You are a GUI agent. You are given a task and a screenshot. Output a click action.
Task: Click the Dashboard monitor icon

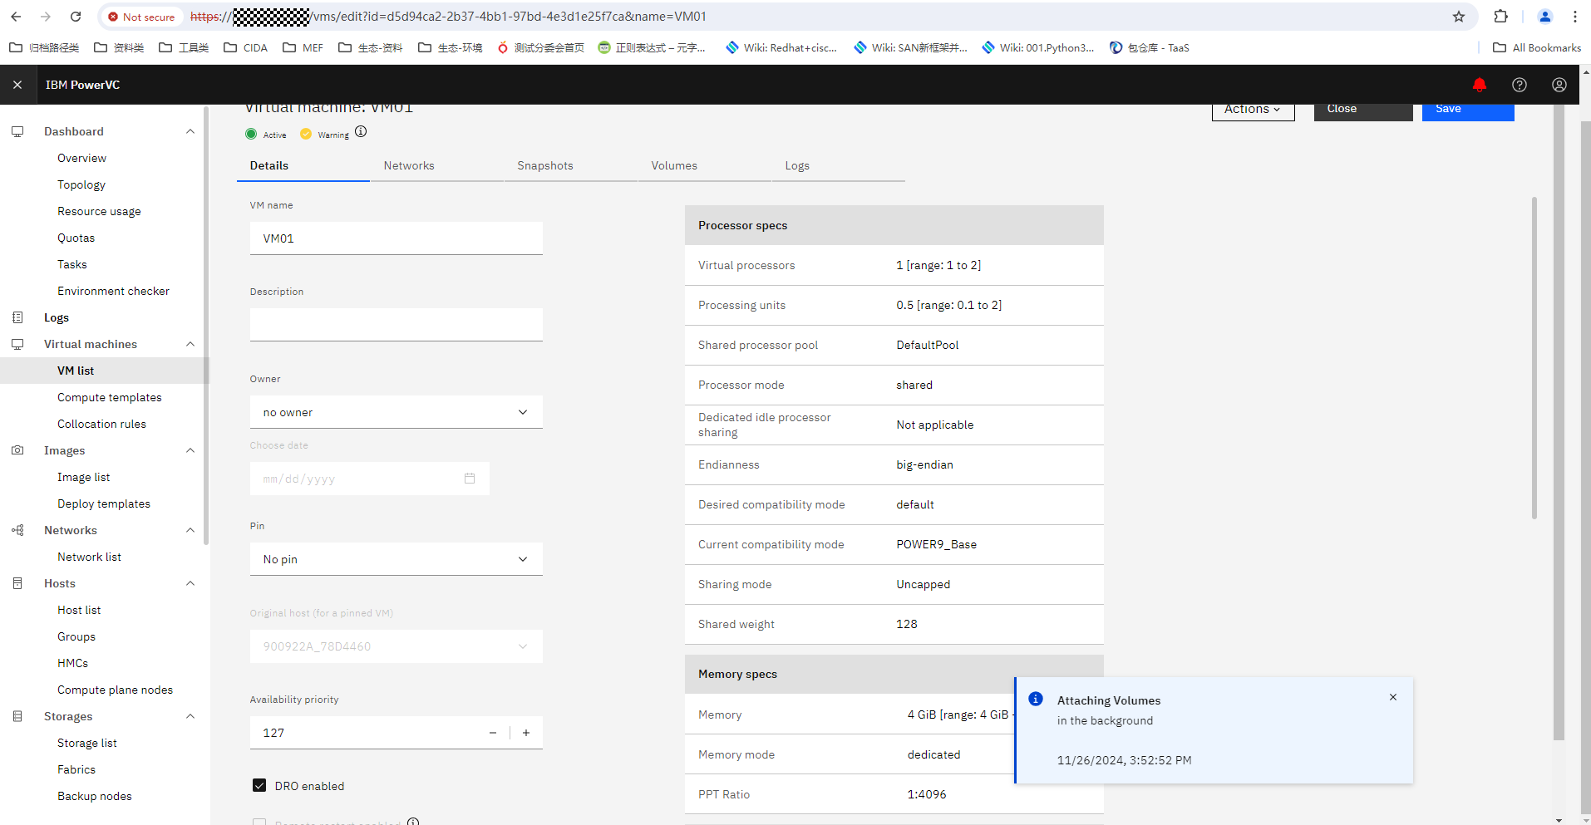[x=17, y=131]
